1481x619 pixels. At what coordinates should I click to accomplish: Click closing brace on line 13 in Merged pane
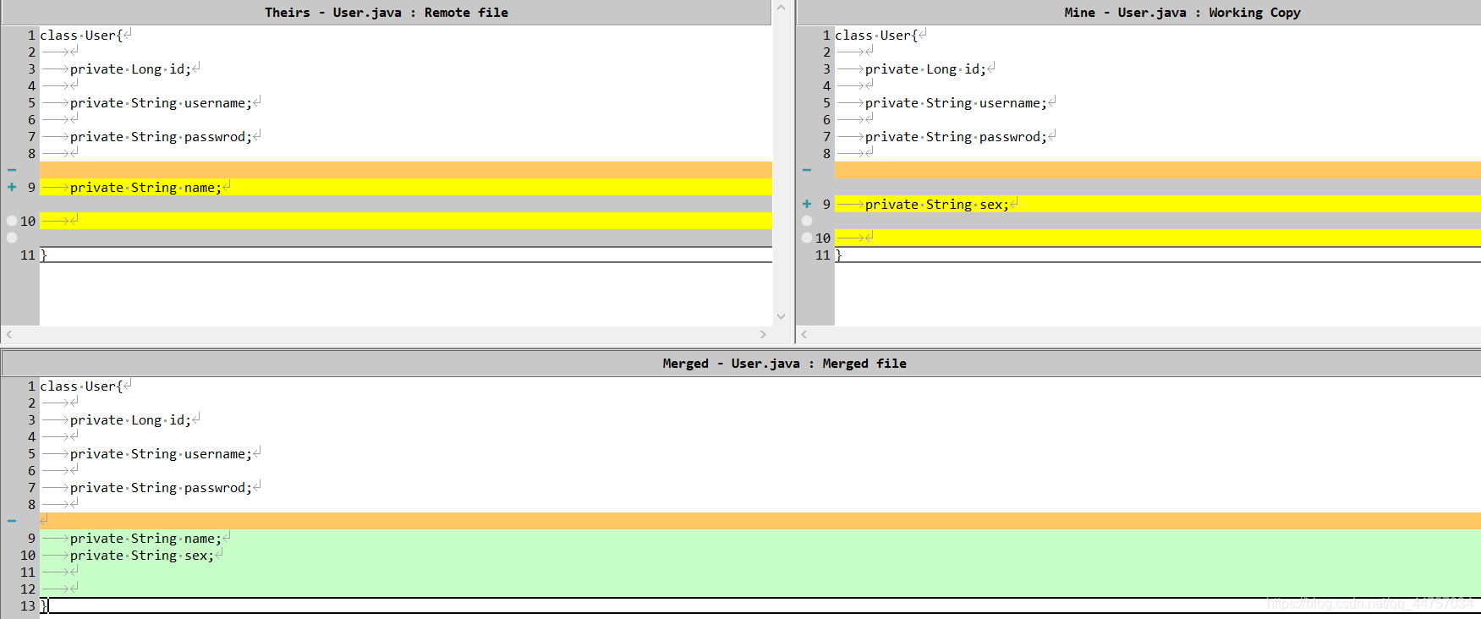tap(44, 605)
